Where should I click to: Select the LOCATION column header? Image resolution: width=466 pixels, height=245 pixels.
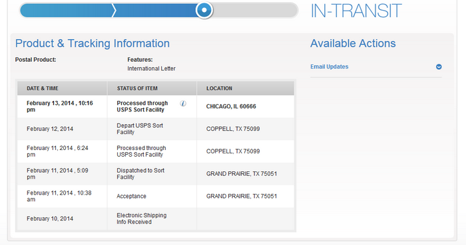coord(219,88)
